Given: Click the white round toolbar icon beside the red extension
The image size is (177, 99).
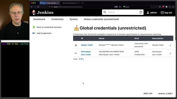Looking at the screenshot, I should click(x=166, y=7).
